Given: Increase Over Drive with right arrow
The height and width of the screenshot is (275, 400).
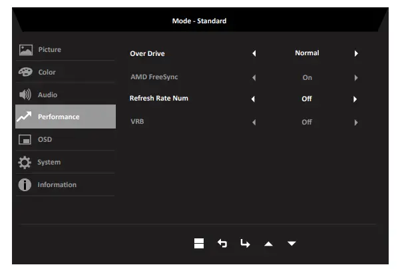Looking at the screenshot, I should coord(356,53).
